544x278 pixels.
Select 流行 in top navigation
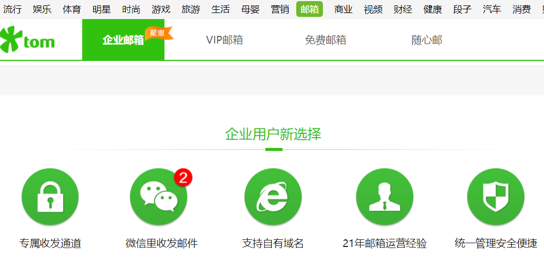pyautogui.click(x=12, y=9)
